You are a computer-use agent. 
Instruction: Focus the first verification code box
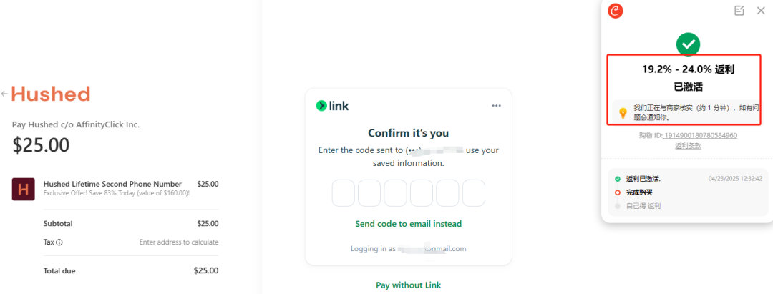pyautogui.click(x=343, y=193)
